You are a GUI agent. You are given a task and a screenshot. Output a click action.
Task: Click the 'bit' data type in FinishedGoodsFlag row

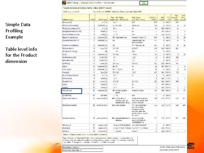point(106,51)
